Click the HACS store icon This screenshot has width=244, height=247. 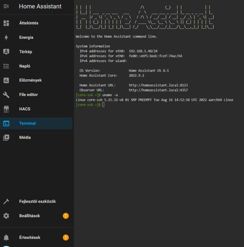pos(6,109)
